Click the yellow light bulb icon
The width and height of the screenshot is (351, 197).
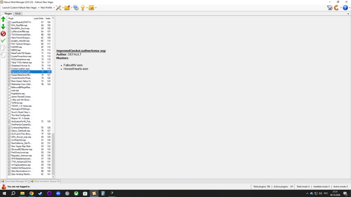pos(82,8)
